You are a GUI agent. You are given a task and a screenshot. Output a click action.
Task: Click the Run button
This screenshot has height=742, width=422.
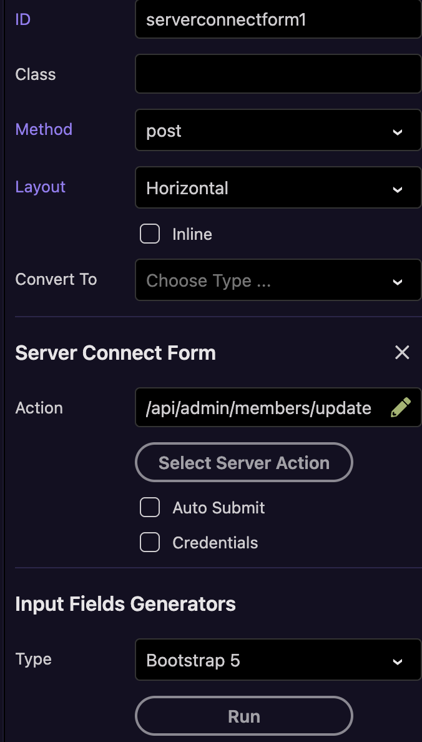[244, 716]
